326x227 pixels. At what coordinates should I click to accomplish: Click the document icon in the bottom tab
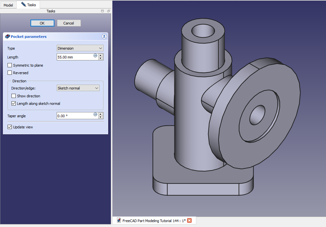(119, 220)
